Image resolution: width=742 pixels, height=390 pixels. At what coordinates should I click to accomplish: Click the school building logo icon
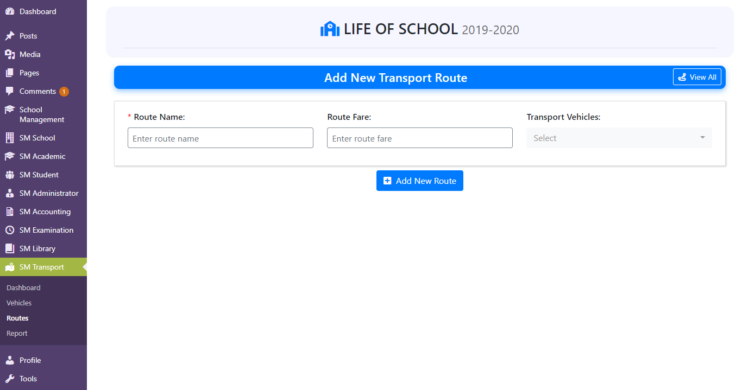coord(330,29)
